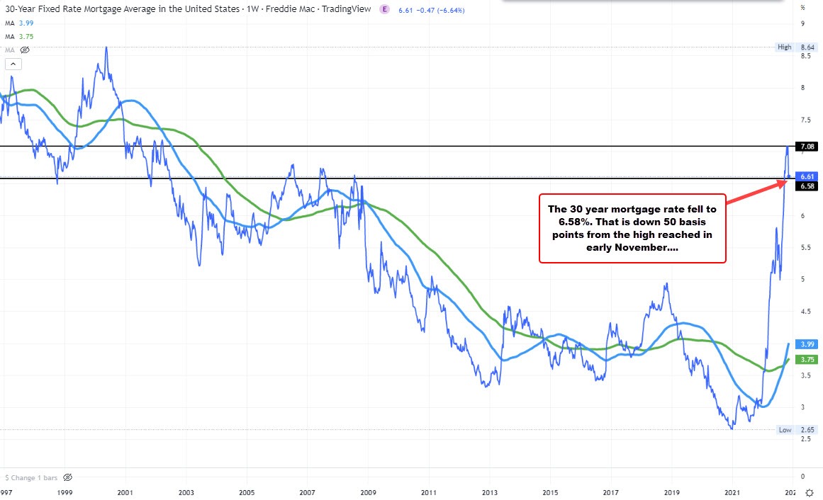
Task: Click the 1999 label on time axis
Action: pyautogui.click(x=65, y=493)
